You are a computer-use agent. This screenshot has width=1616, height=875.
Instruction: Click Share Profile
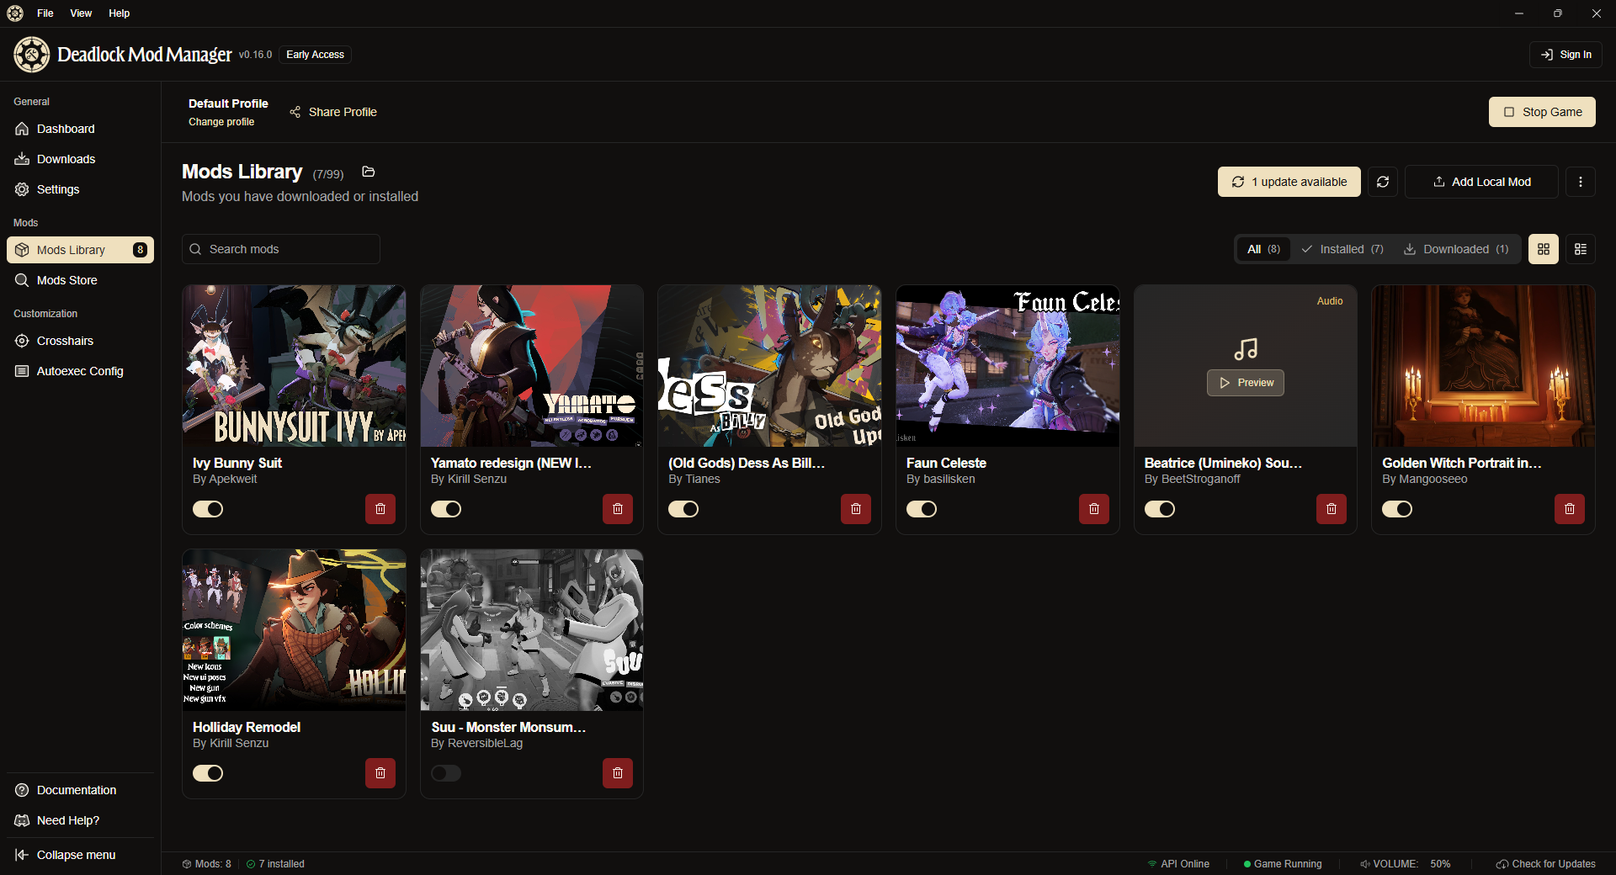[333, 112]
